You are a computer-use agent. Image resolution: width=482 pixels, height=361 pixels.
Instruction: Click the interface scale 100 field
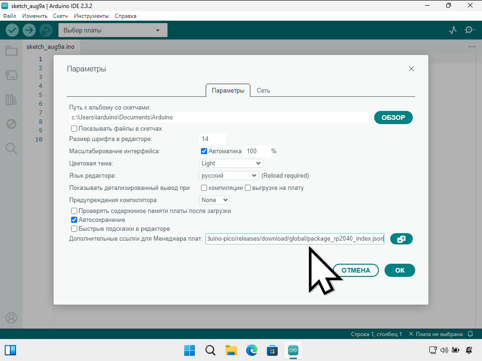click(257, 151)
